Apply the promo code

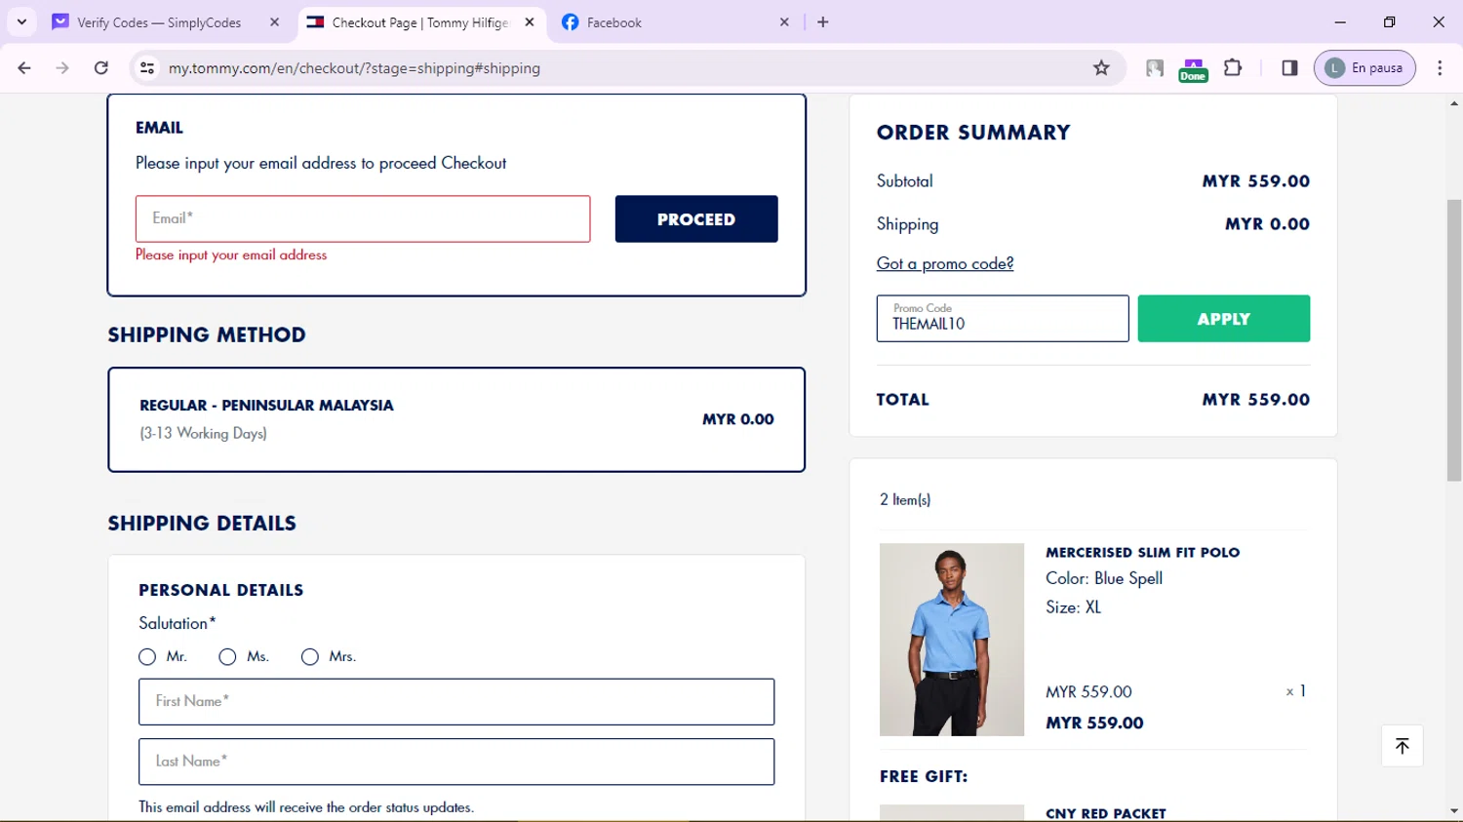[x=1224, y=319]
